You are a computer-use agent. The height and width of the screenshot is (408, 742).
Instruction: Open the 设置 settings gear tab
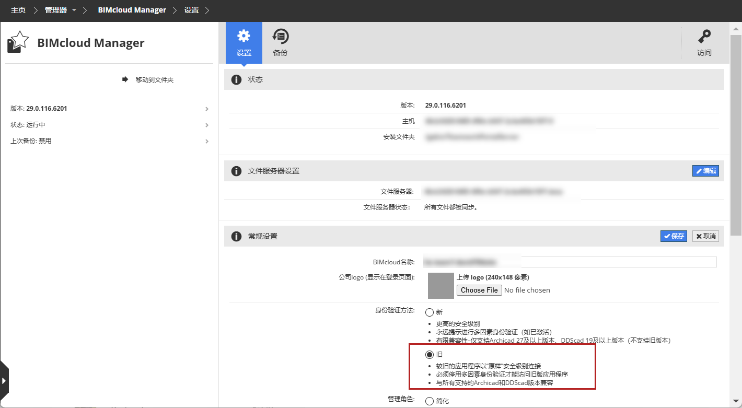coord(244,43)
